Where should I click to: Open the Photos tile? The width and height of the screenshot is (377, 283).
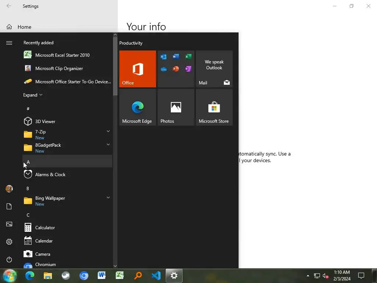point(176,107)
